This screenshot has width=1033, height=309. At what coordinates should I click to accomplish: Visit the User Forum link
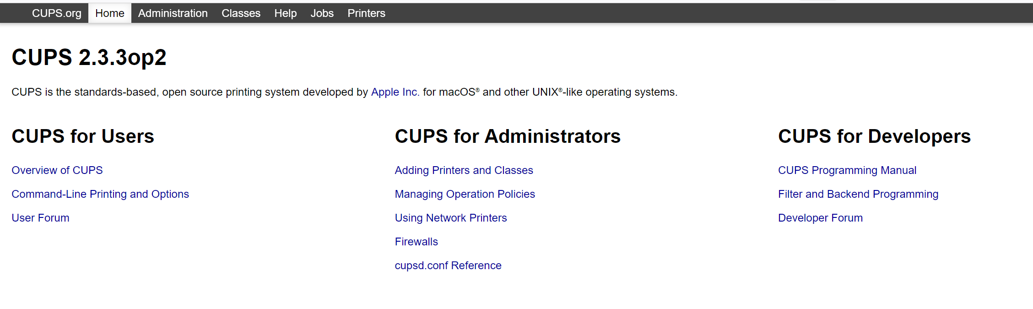click(x=40, y=218)
